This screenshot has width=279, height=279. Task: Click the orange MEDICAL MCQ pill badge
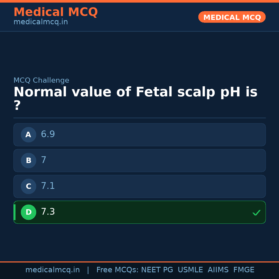click(x=232, y=17)
